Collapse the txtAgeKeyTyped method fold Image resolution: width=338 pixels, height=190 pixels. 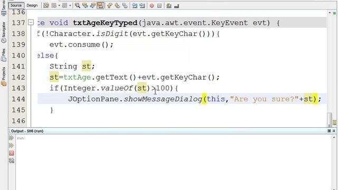pos(31,22)
